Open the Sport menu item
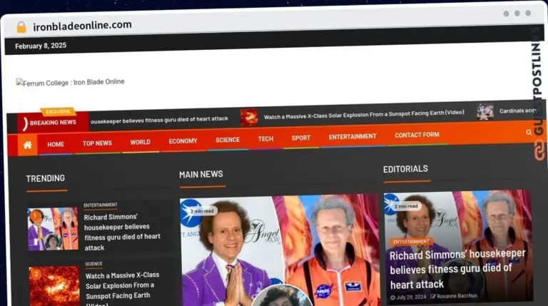This screenshot has width=548, height=306. (x=301, y=138)
